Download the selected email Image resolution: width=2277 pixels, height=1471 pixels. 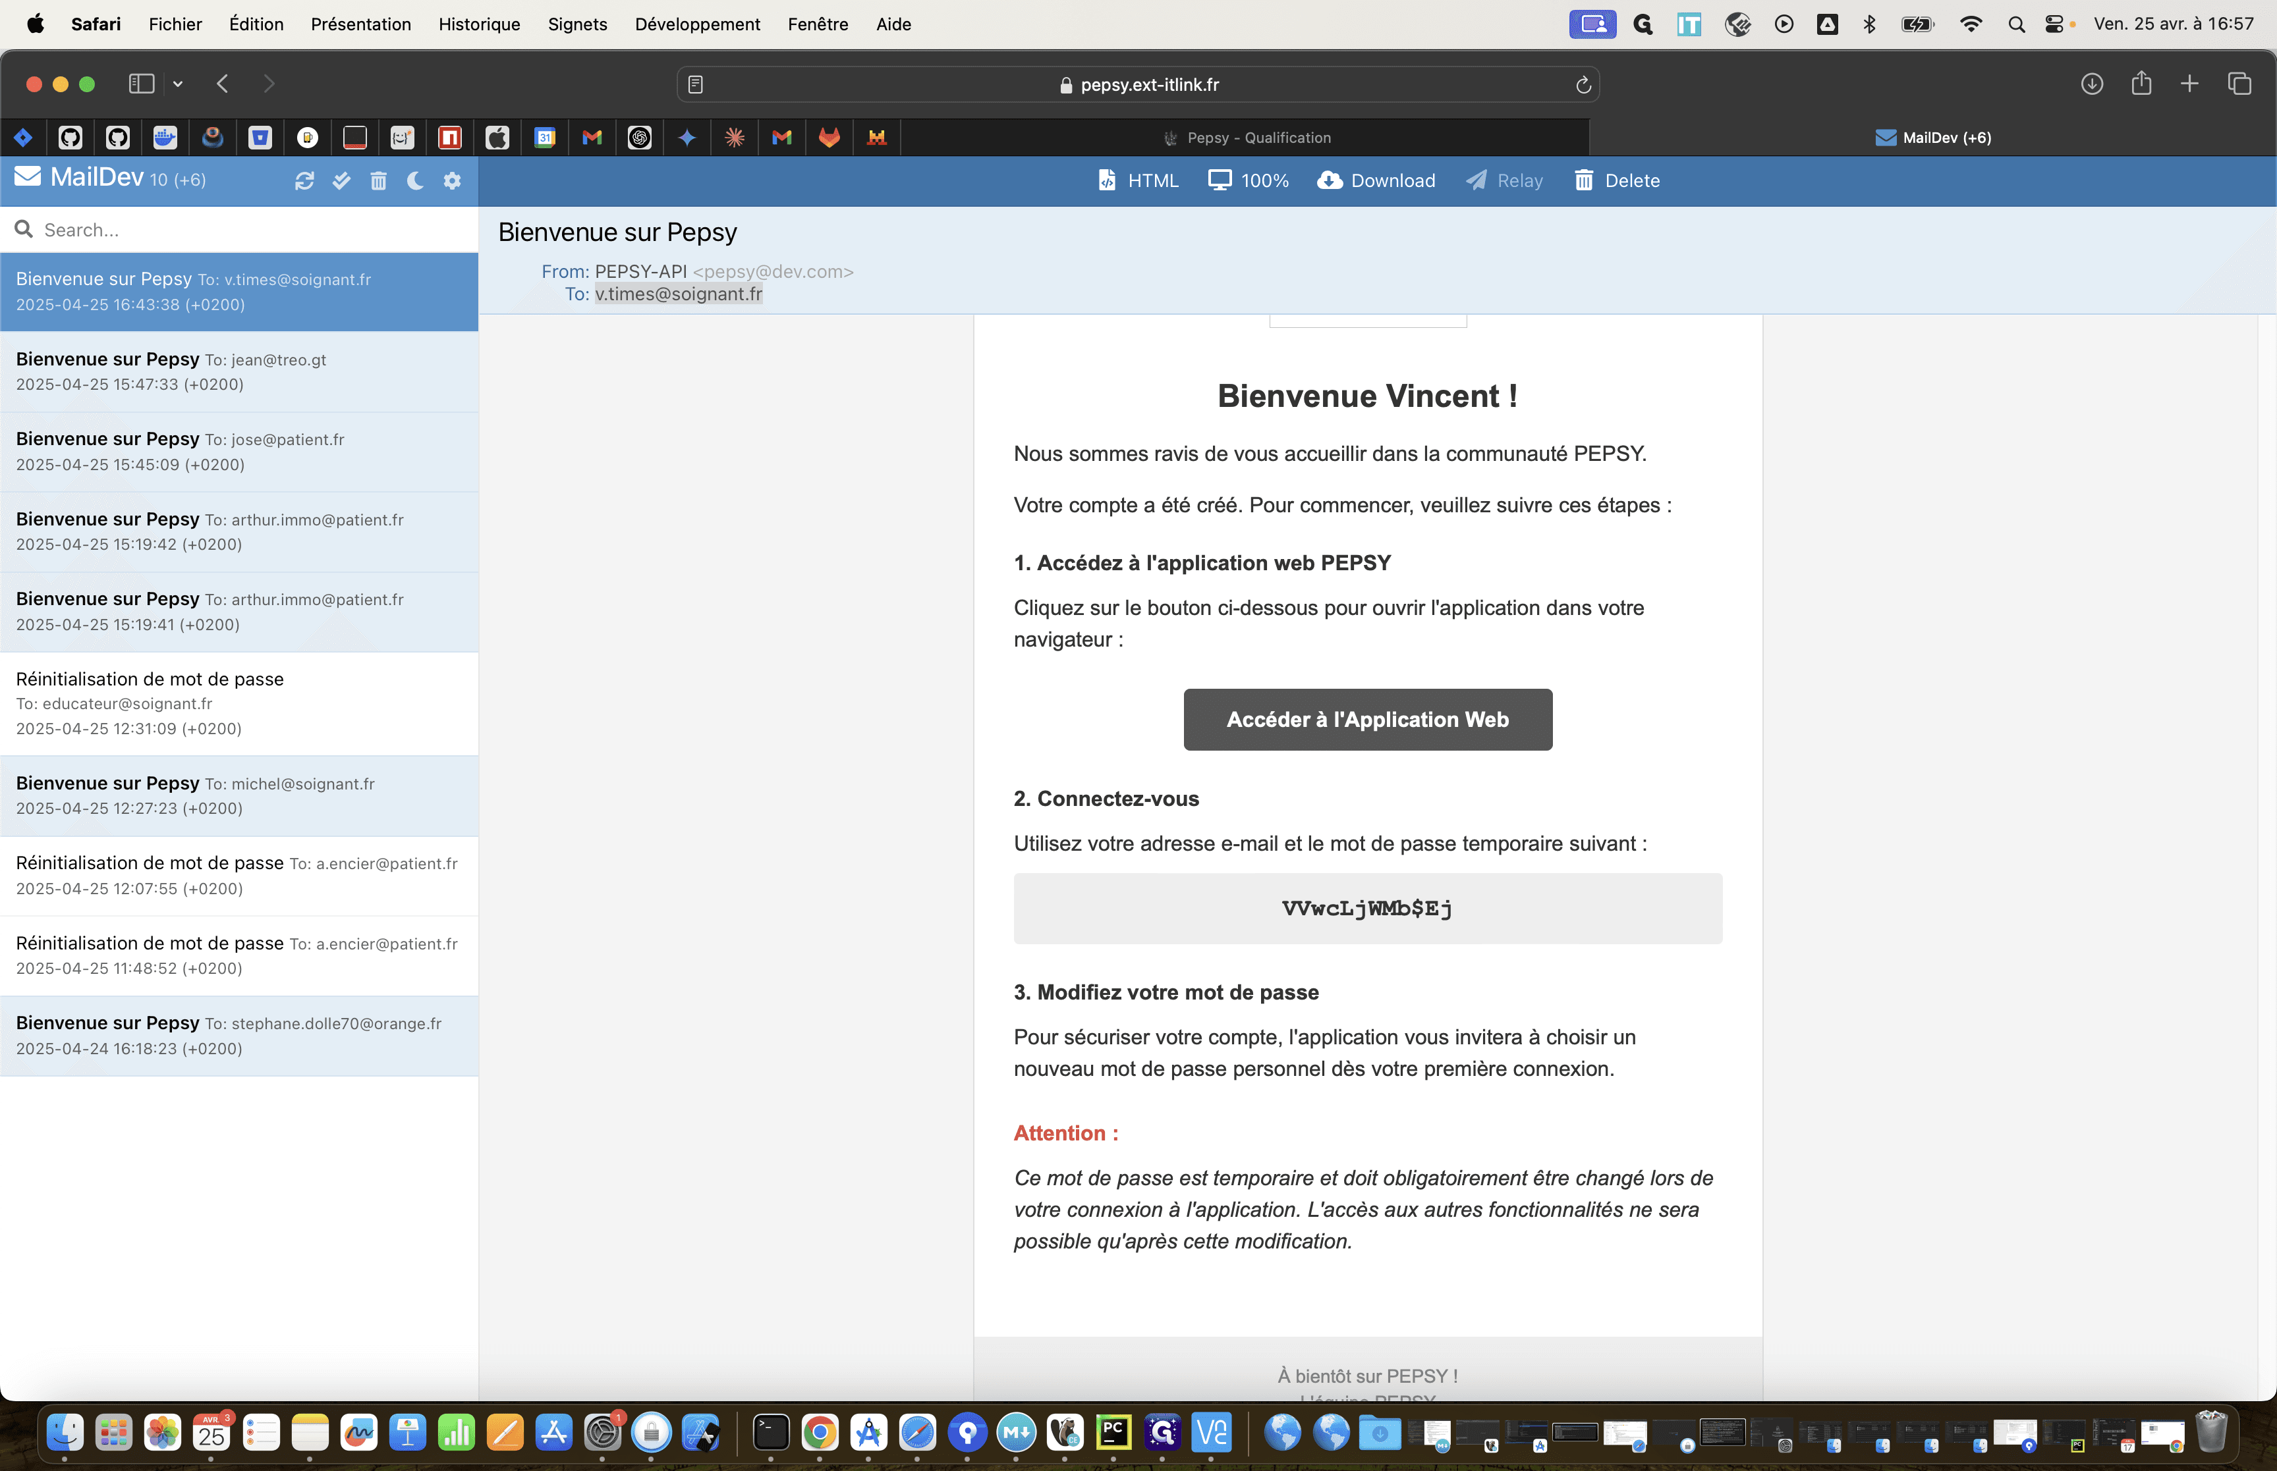click(x=1376, y=180)
